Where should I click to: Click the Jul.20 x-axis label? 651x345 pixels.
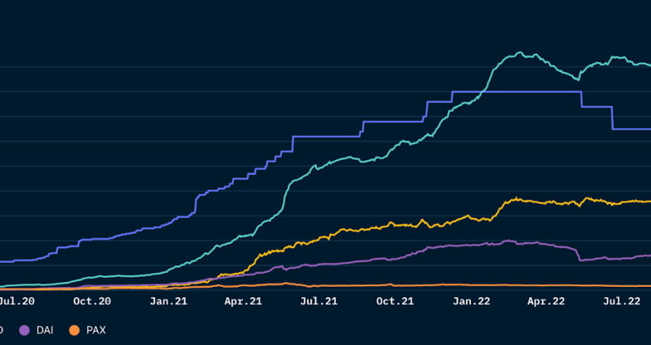[15, 300]
